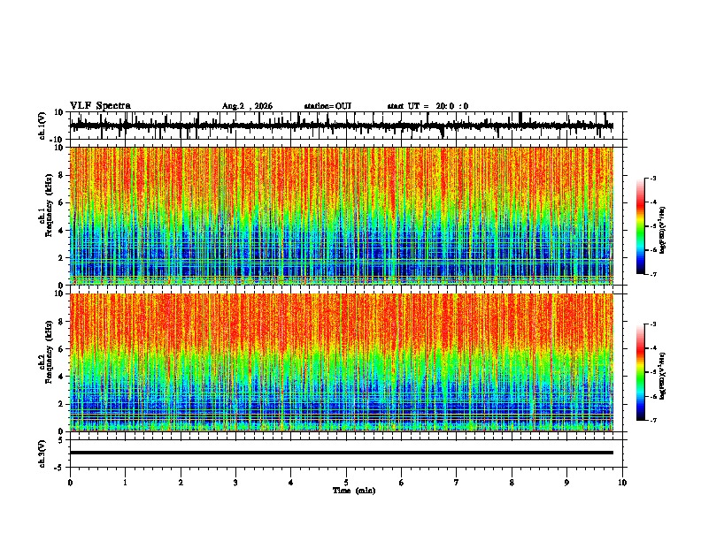The width and height of the screenshot is (701, 541).
Task: Click the "1" tick on the time axis
Action: 125,483
